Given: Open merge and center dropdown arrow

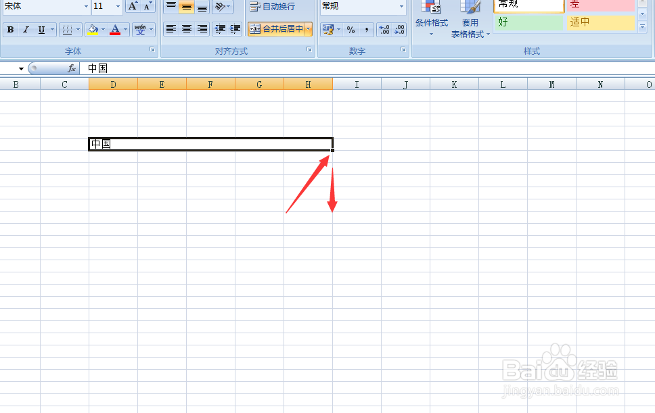Looking at the screenshot, I should pyautogui.click(x=309, y=29).
